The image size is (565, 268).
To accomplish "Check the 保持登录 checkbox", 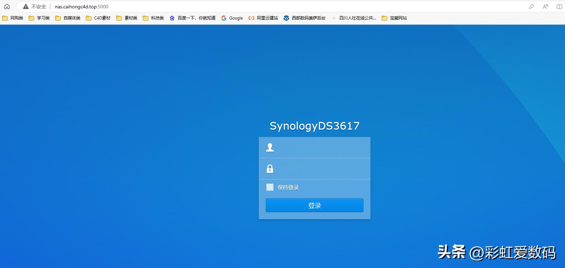I will pyautogui.click(x=270, y=187).
